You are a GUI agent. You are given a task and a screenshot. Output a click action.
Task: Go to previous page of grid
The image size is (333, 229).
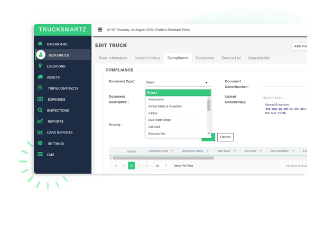tap(124, 166)
